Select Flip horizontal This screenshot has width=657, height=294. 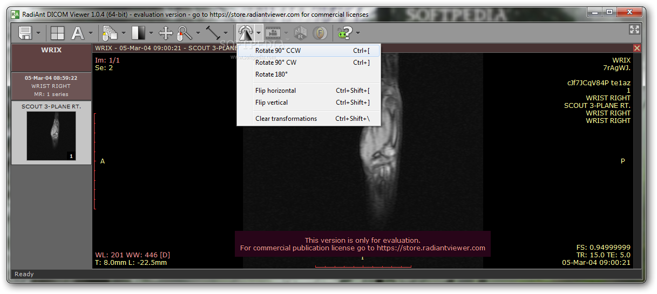click(x=309, y=91)
